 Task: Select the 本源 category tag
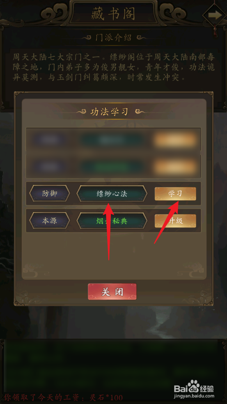pos(50,220)
